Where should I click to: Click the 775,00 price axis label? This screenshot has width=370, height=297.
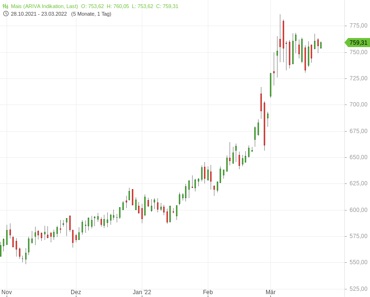359,26
